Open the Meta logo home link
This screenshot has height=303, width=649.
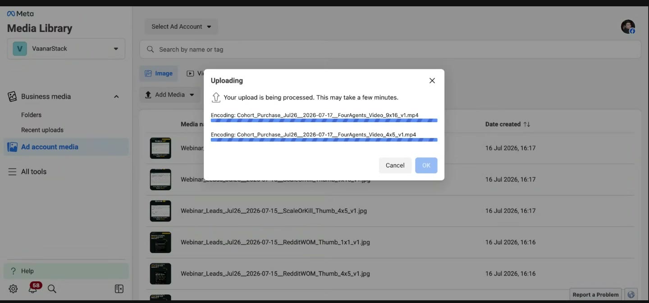coord(20,14)
